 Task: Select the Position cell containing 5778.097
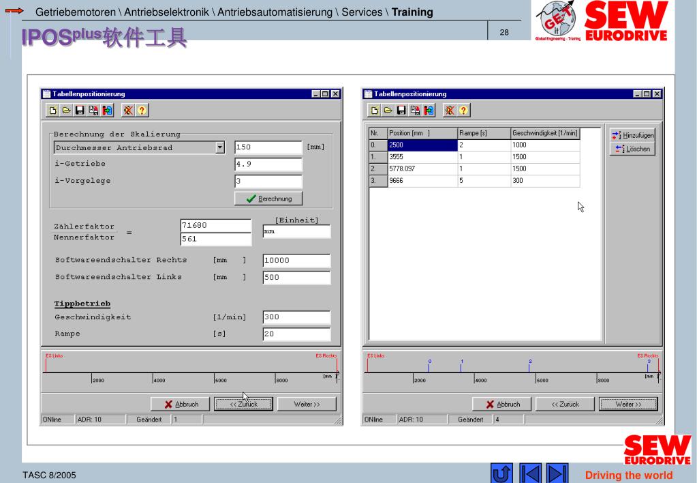422,169
